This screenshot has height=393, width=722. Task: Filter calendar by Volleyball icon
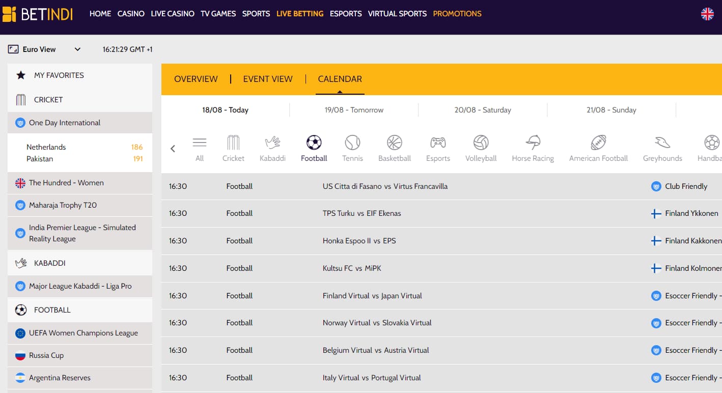(x=481, y=143)
